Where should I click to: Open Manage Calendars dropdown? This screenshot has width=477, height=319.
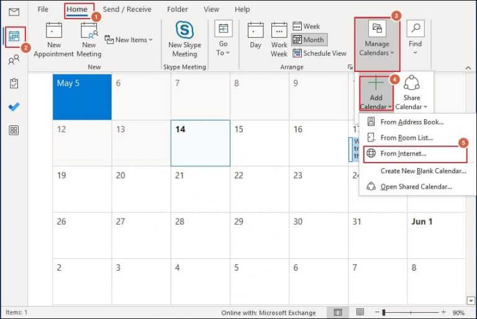click(377, 44)
